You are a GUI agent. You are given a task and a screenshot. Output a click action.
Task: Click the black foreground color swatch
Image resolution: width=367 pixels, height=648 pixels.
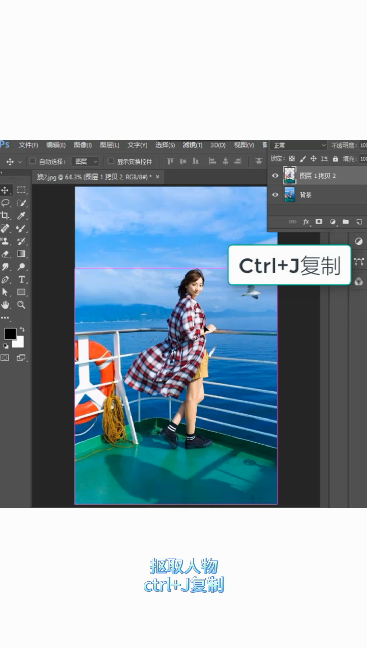click(10, 334)
